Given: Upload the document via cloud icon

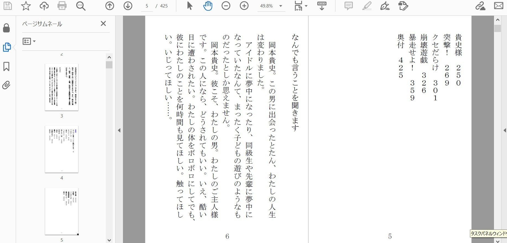Looking at the screenshot, I should pos(44,6).
